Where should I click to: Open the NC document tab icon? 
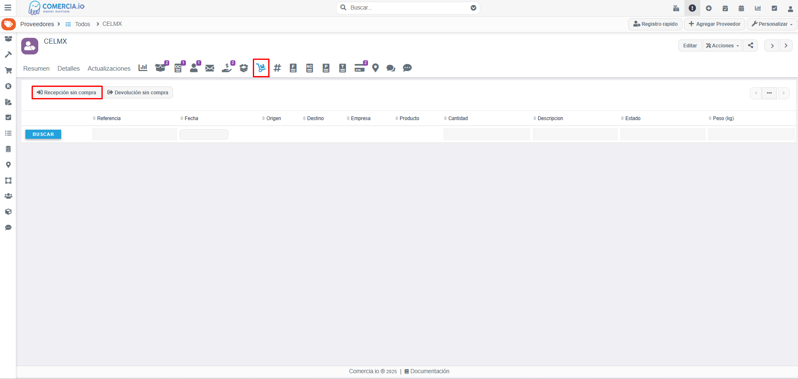[x=310, y=68]
